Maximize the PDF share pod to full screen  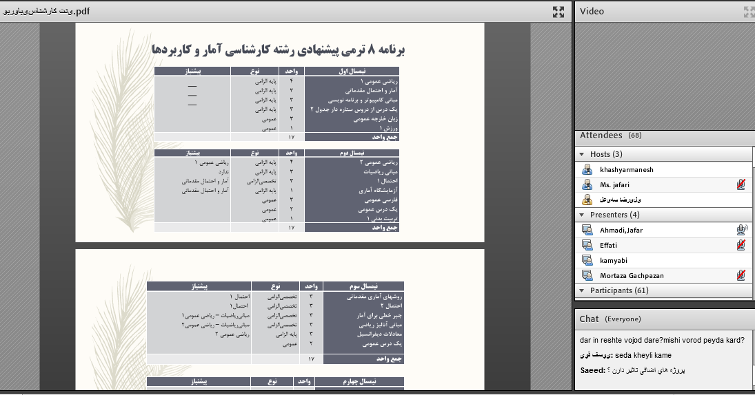(558, 12)
